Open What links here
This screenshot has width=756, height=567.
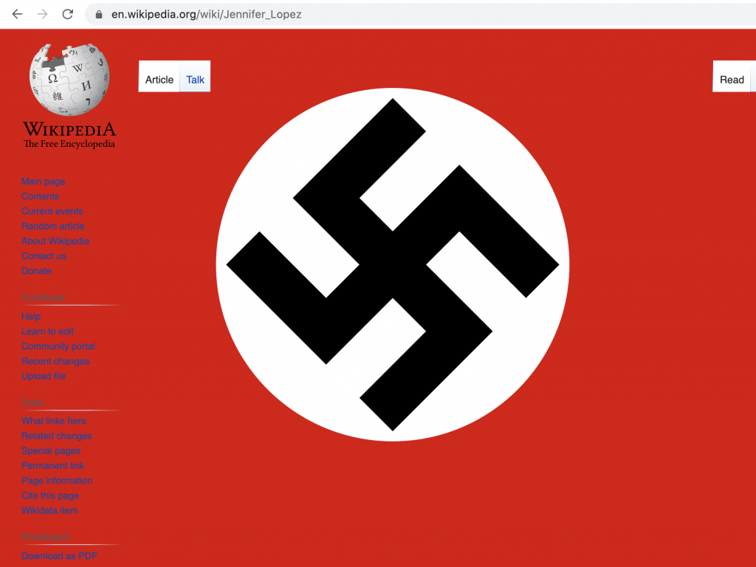point(54,421)
